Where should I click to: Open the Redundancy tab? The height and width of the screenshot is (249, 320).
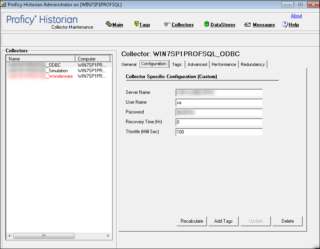click(252, 64)
